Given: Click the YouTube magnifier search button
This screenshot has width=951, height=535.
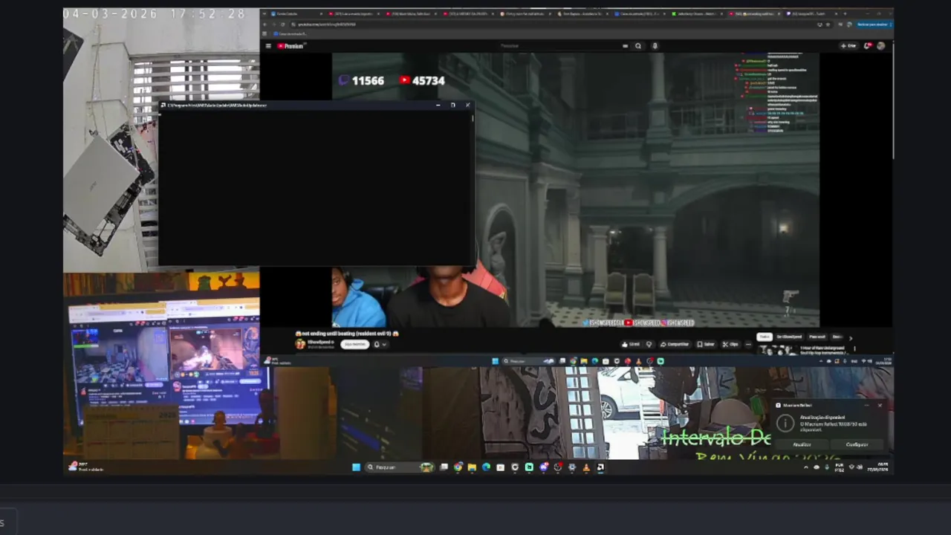Looking at the screenshot, I should [x=638, y=46].
